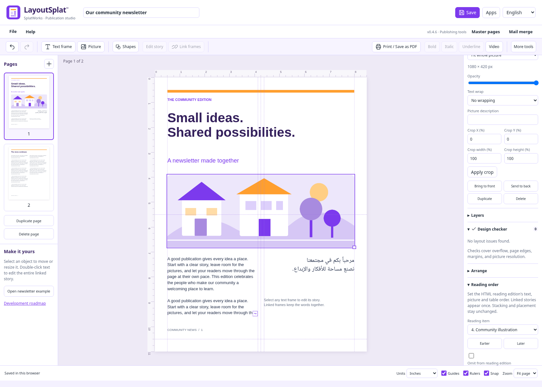This screenshot has height=387, width=542.
Task: Open Master pages
Action: (x=486, y=32)
